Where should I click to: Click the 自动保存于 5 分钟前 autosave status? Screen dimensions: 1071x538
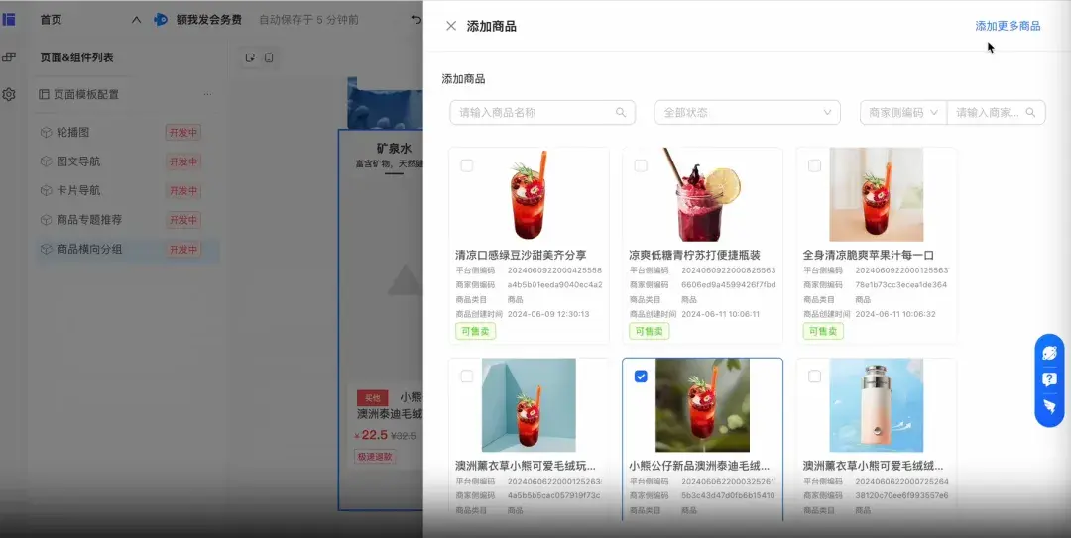click(x=308, y=20)
